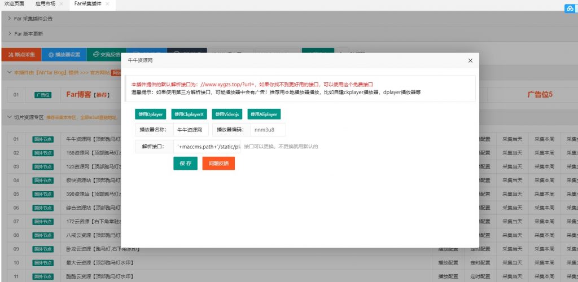The width and height of the screenshot is (578, 282).
Task: Click '123资源网【顶部跑马灯' row text
Action: click(x=94, y=166)
